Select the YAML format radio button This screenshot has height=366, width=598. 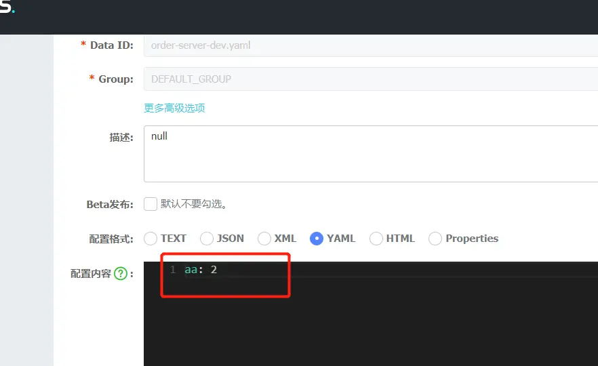click(317, 239)
